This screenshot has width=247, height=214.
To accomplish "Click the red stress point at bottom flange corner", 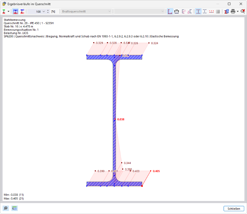I will 142,186.
